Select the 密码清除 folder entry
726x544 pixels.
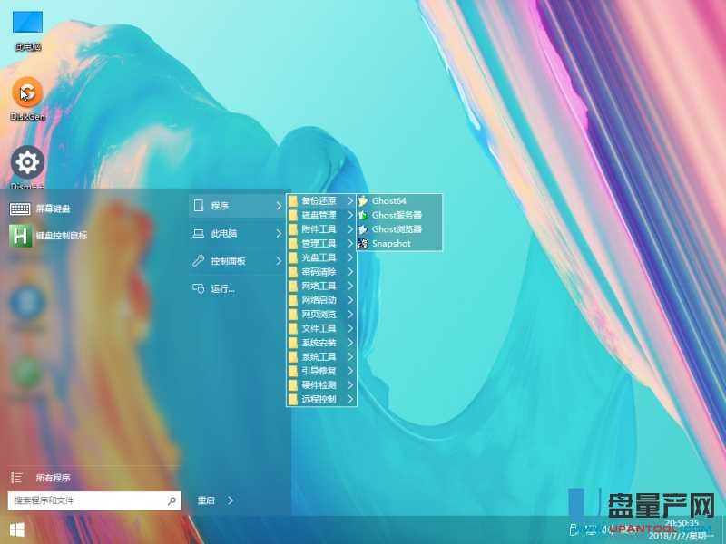pos(319,272)
